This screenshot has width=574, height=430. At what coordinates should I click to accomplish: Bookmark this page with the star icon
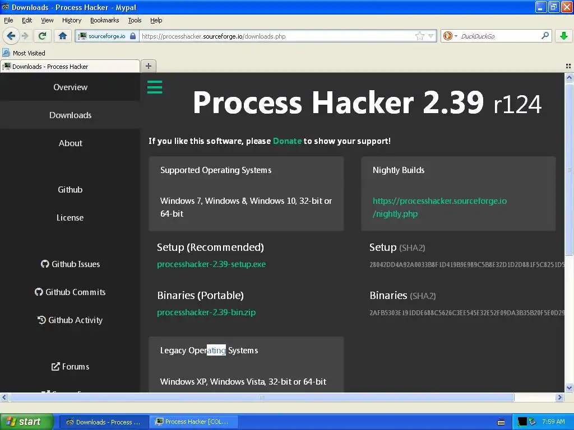[x=419, y=36]
